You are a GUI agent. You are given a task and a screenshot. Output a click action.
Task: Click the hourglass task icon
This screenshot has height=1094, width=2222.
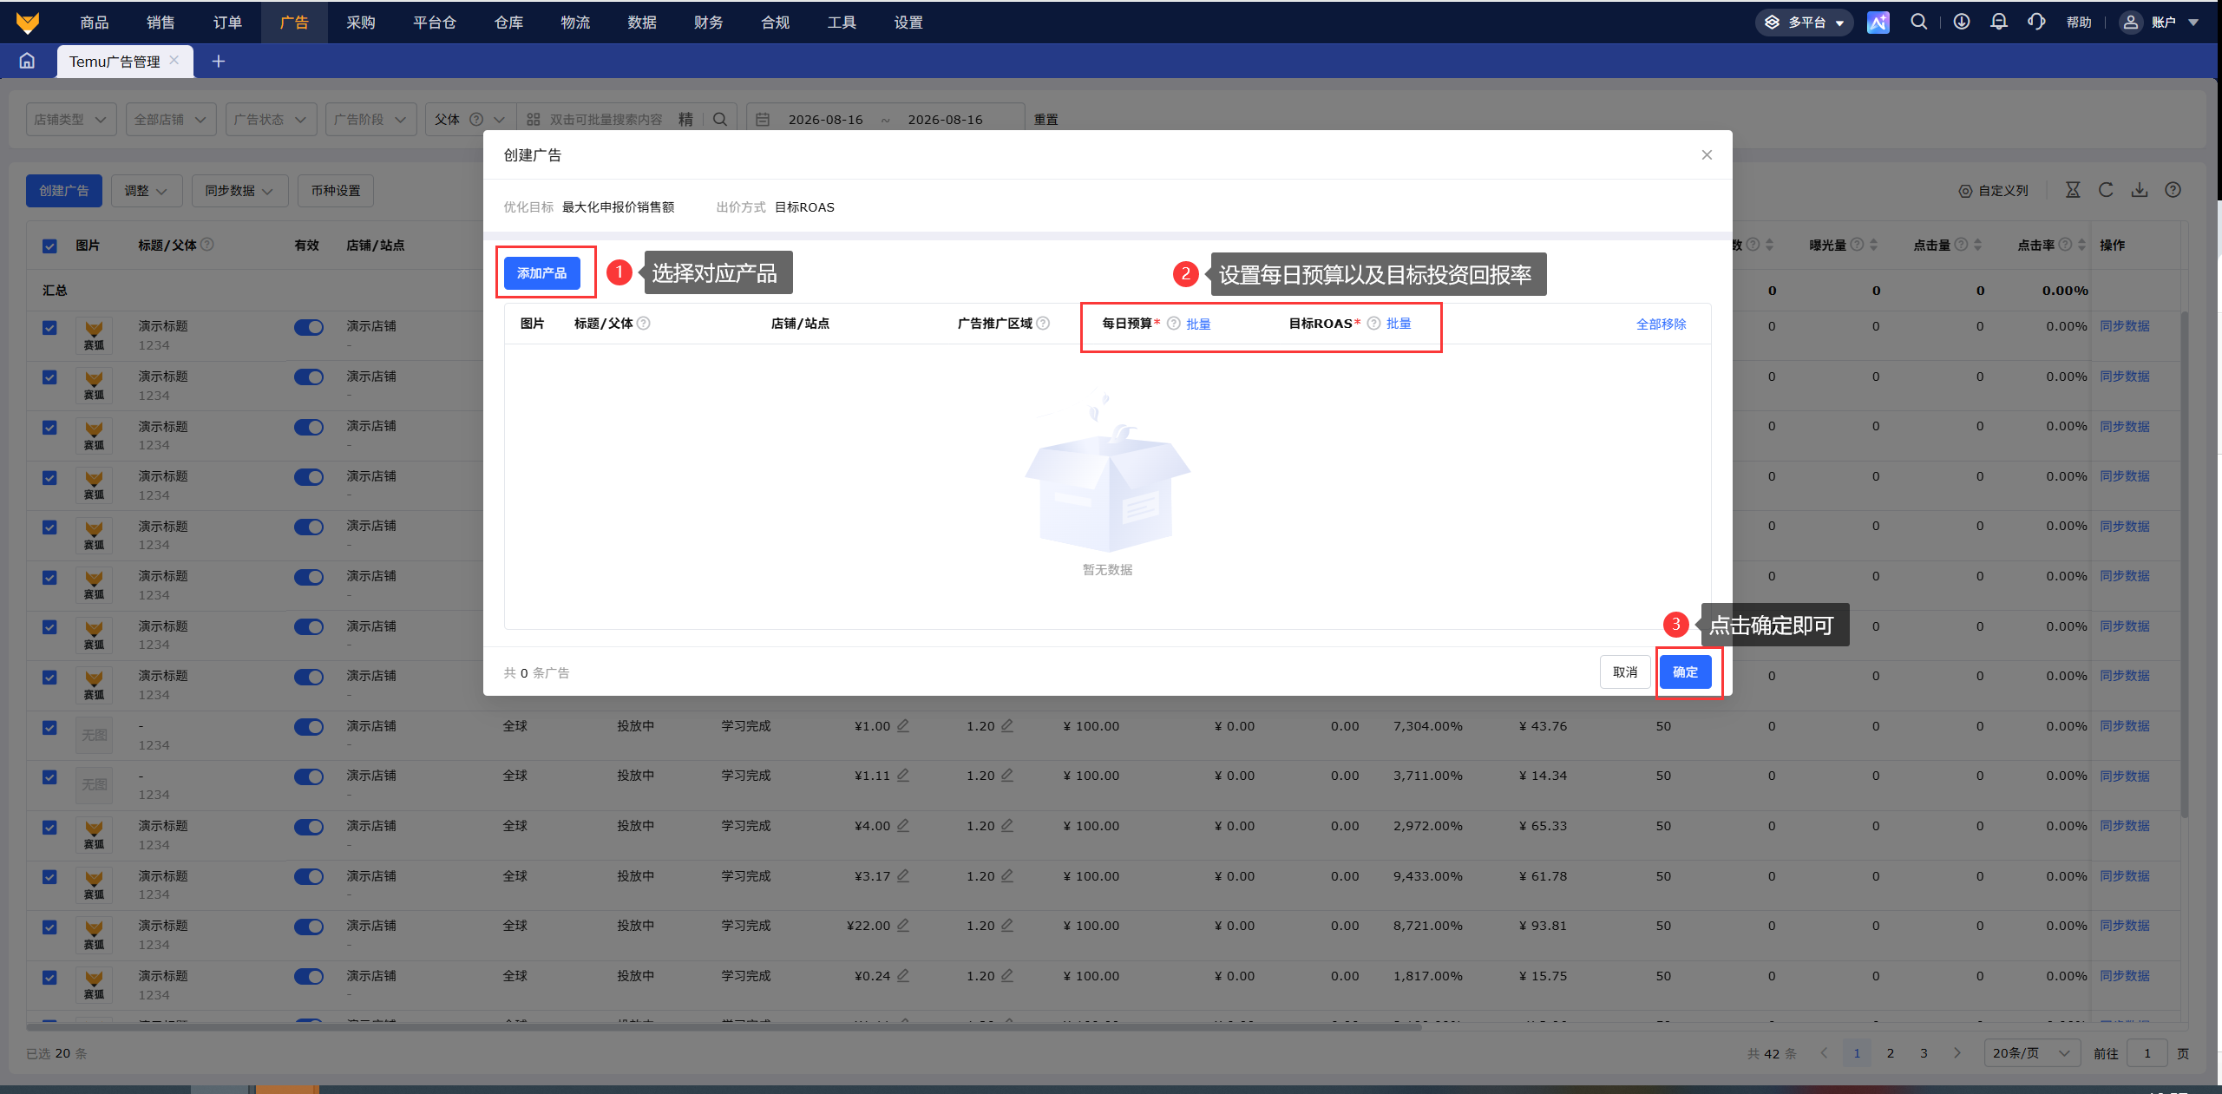tap(2073, 190)
